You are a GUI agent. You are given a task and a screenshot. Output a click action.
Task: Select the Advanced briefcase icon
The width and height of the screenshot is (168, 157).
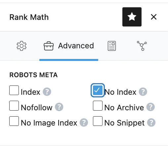[49, 46]
